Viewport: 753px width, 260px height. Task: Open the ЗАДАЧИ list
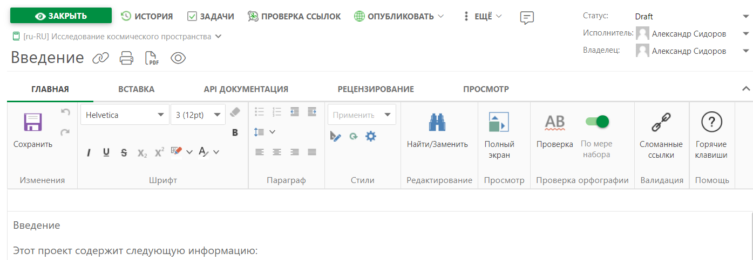tap(211, 16)
